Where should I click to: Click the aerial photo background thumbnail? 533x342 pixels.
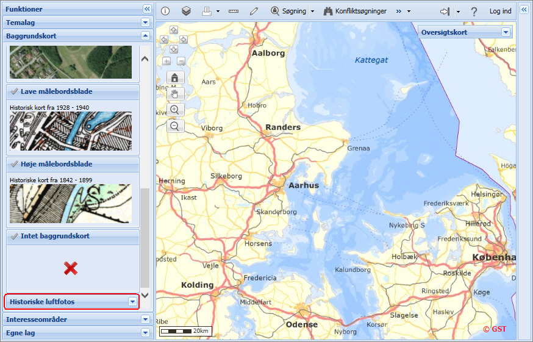[x=71, y=62]
